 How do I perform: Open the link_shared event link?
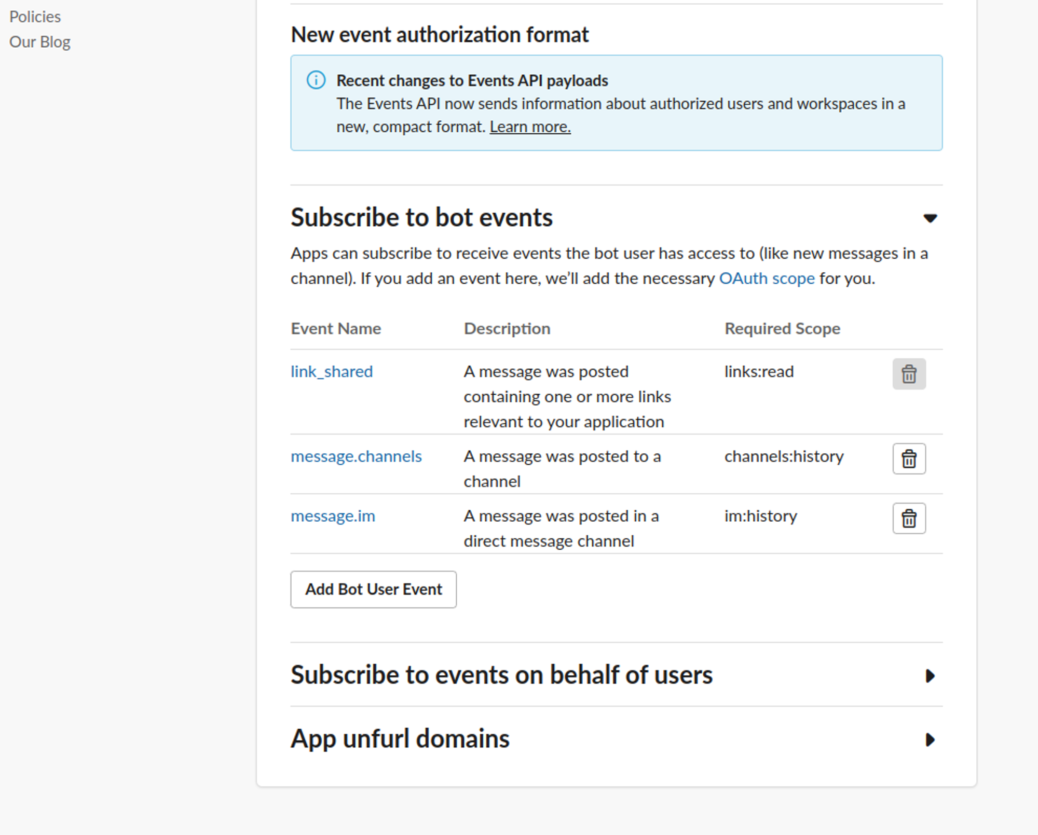tap(332, 372)
